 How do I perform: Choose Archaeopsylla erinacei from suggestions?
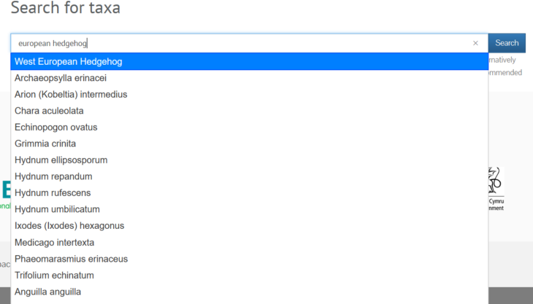tap(250, 78)
